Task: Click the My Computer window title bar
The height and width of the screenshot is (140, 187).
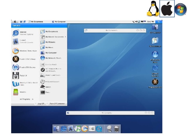Action: (110, 113)
